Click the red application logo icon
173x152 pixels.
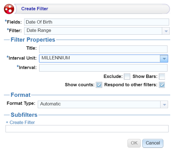[x=9, y=9]
